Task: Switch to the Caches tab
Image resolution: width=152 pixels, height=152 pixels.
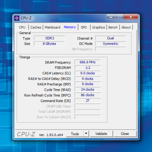Action: [36, 27]
